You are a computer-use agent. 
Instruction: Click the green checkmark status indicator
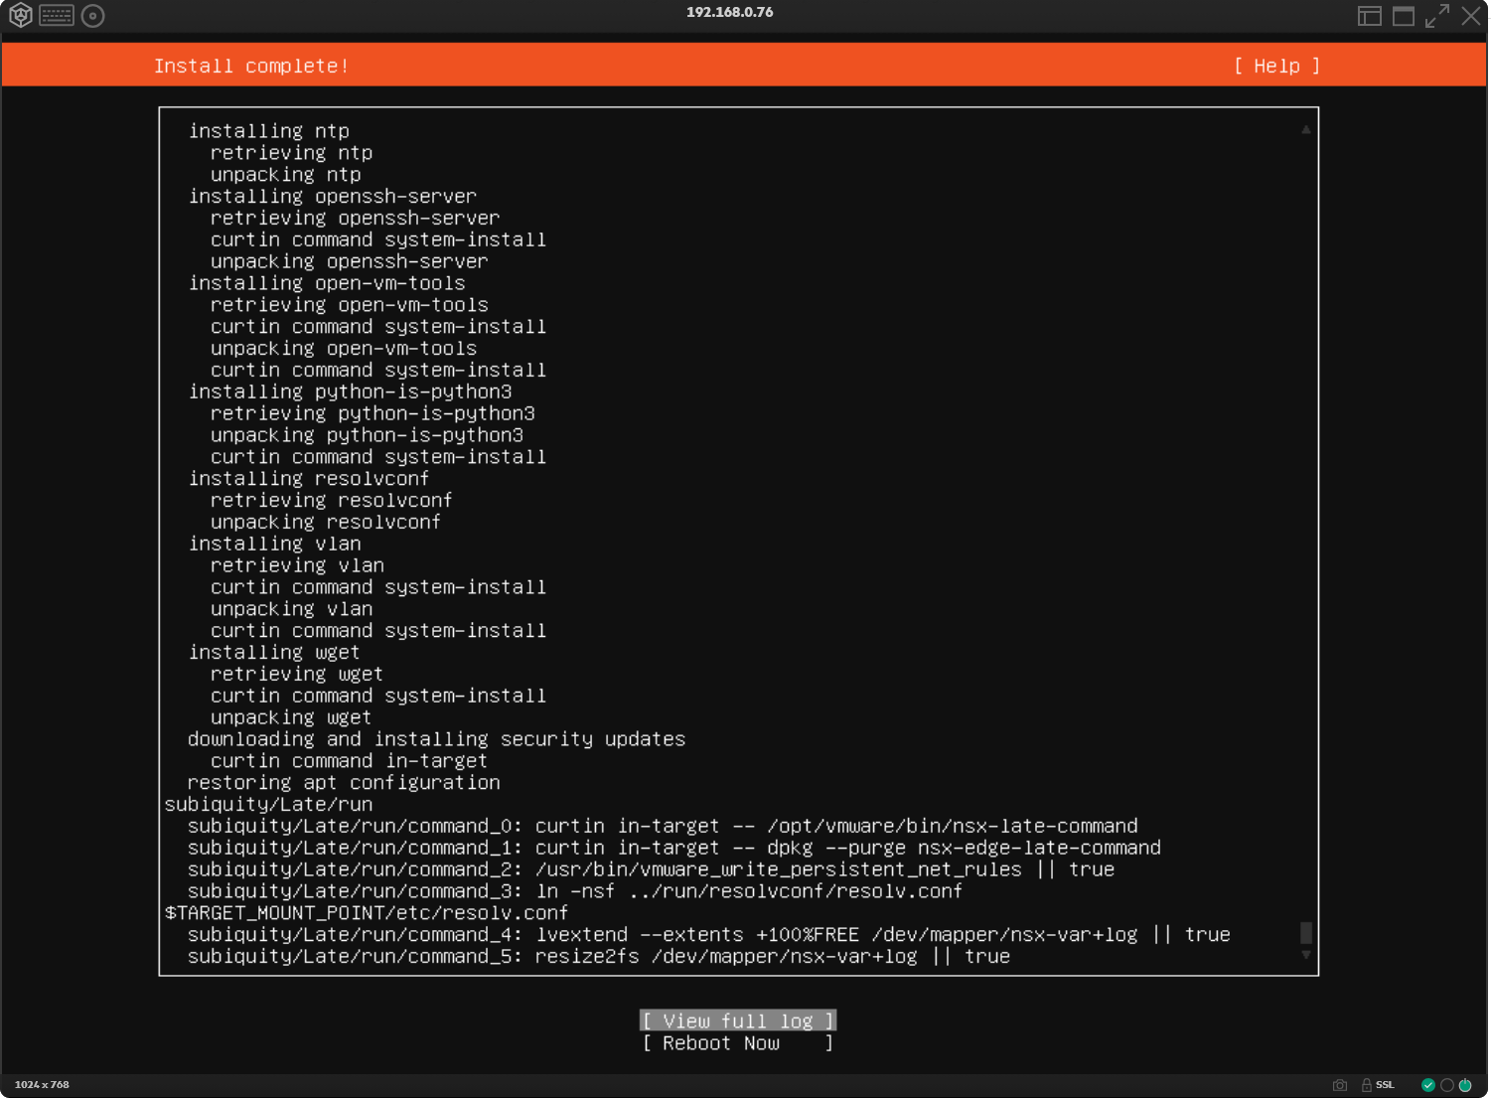[1428, 1085]
